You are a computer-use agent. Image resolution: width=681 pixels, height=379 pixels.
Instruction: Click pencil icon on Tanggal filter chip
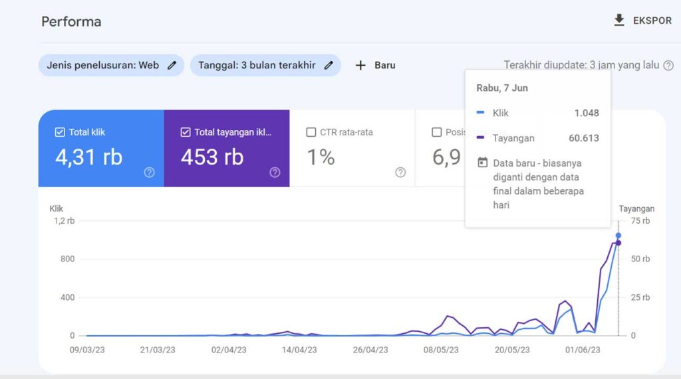(329, 65)
